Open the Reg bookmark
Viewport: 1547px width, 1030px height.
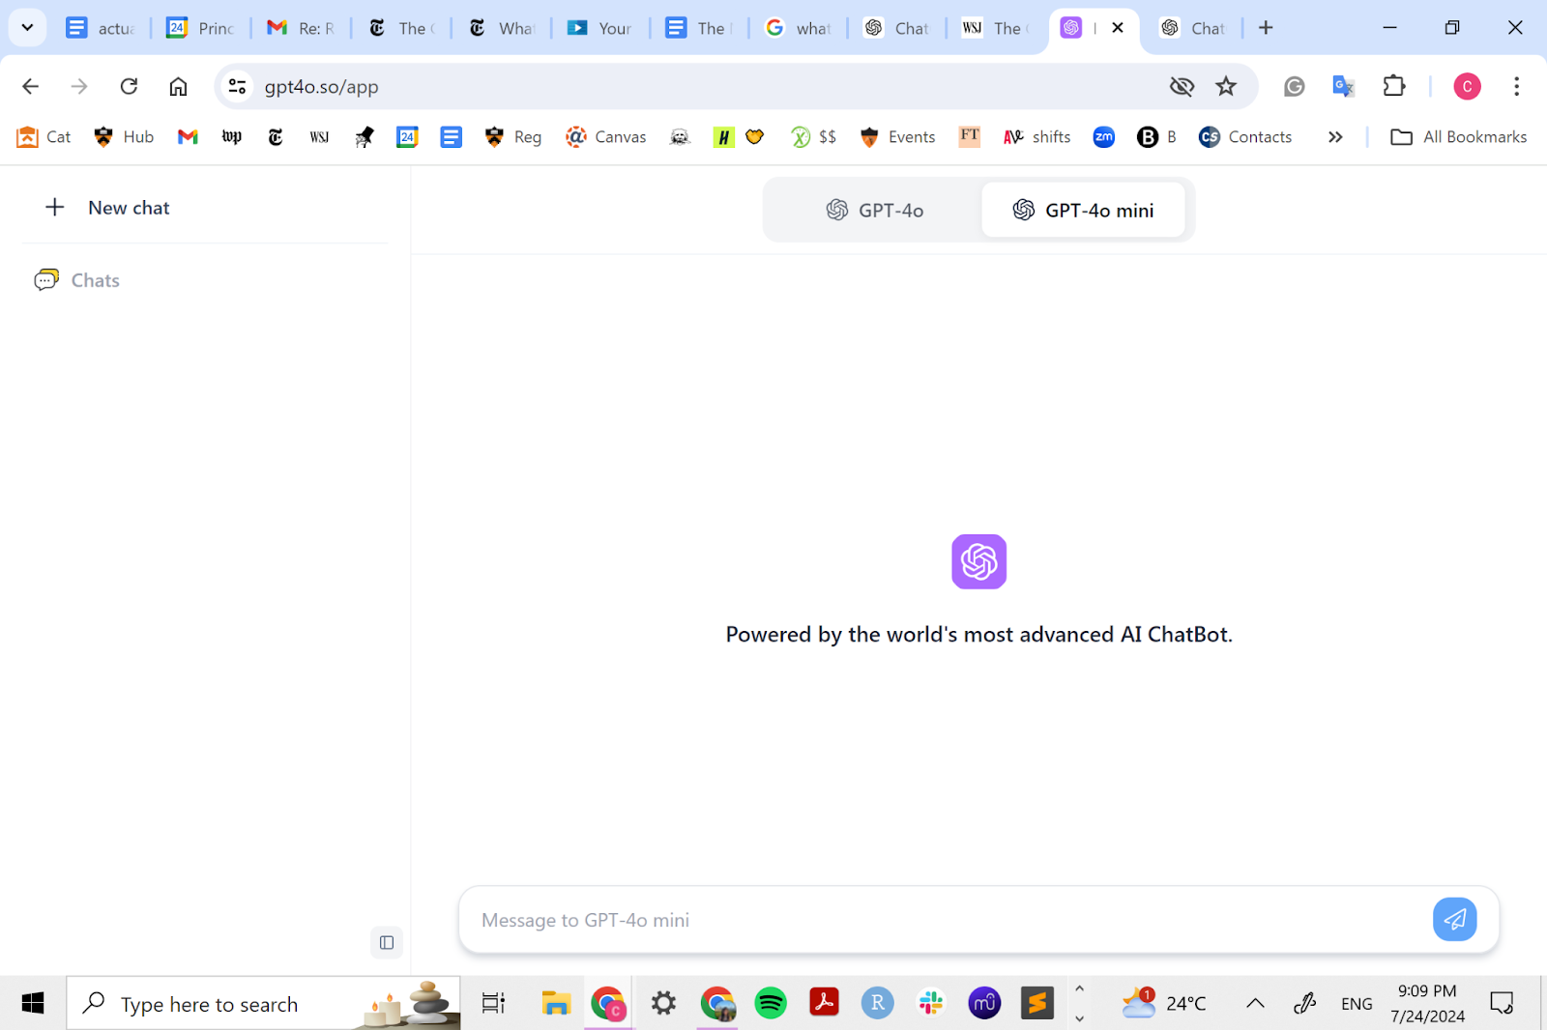pos(513,137)
